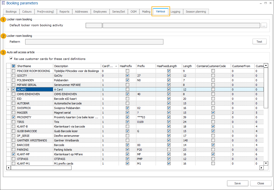Click the 'Desfire serienummer' description cell
The height and width of the screenshot is (190, 274).
tap(77, 136)
